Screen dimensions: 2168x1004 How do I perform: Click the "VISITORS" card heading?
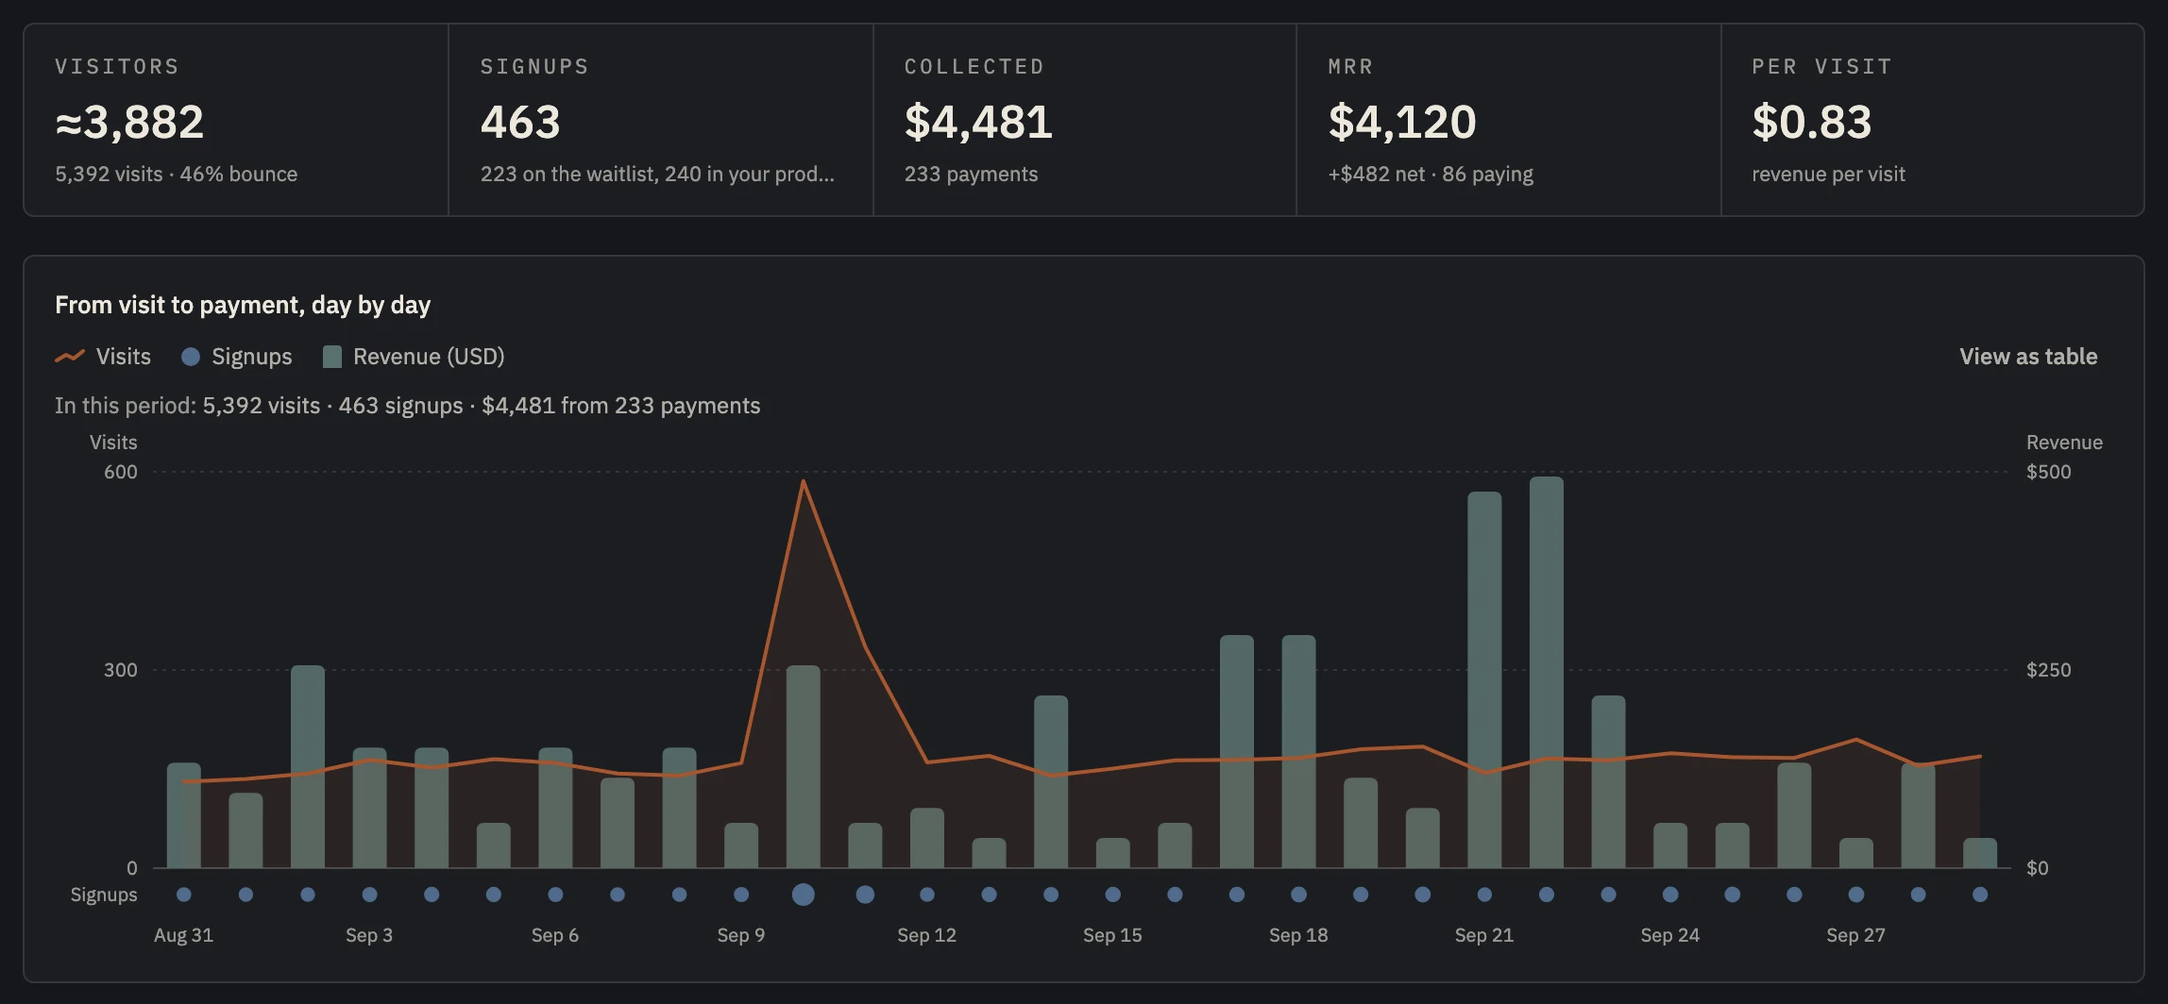click(117, 66)
